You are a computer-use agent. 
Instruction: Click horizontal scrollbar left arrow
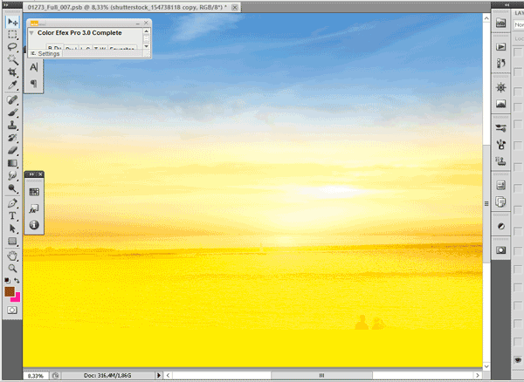pos(168,376)
